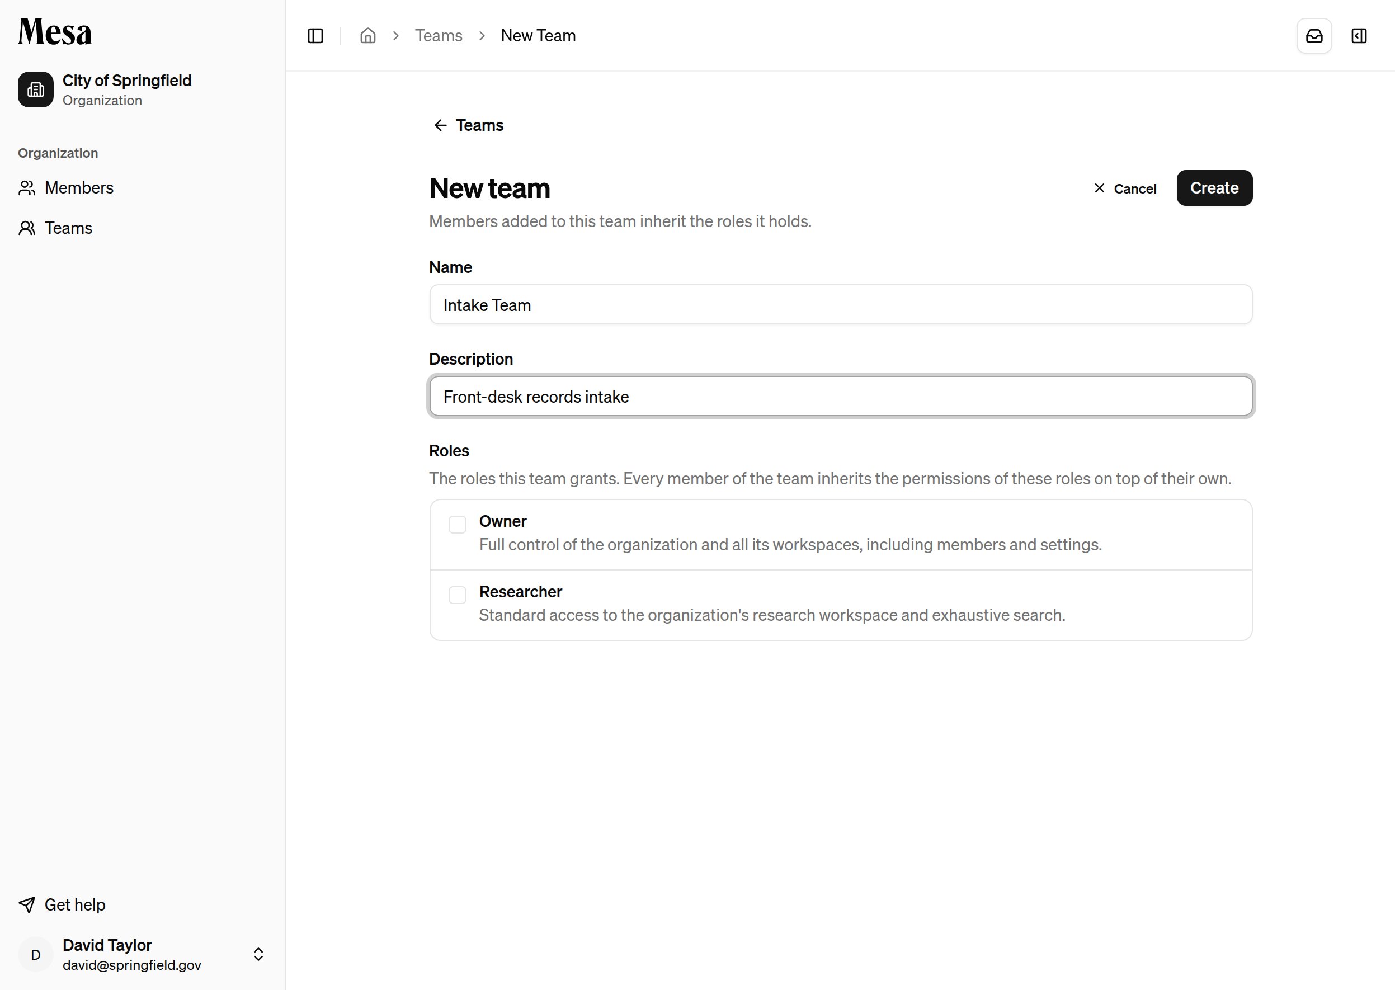Open Get help in the sidebar
The height and width of the screenshot is (990, 1395).
tap(62, 904)
